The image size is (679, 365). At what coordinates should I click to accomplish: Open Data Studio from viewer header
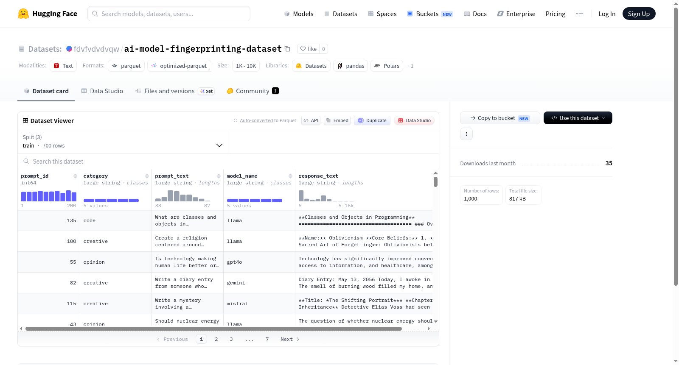(414, 120)
